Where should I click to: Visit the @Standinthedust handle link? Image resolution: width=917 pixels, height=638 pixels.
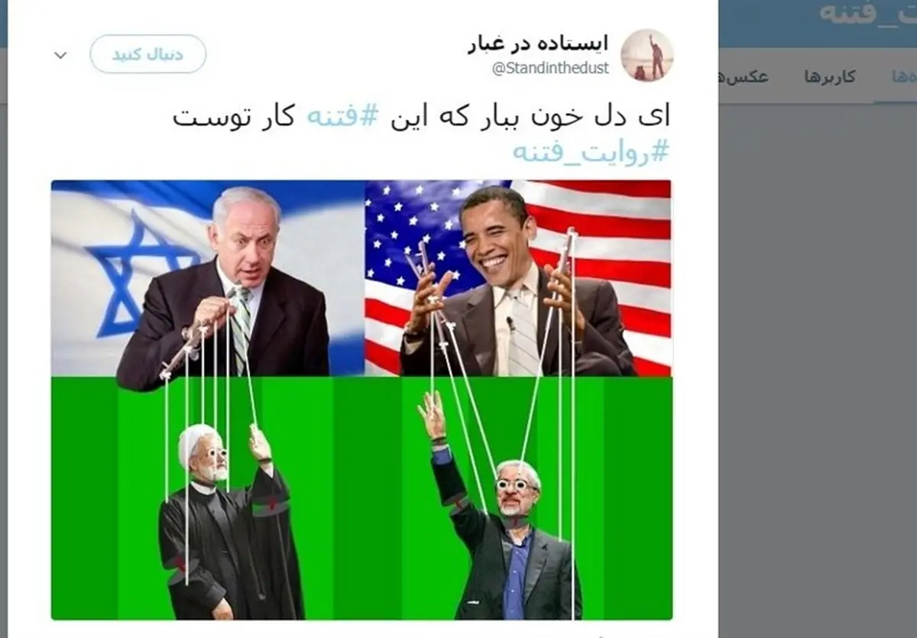point(550,69)
